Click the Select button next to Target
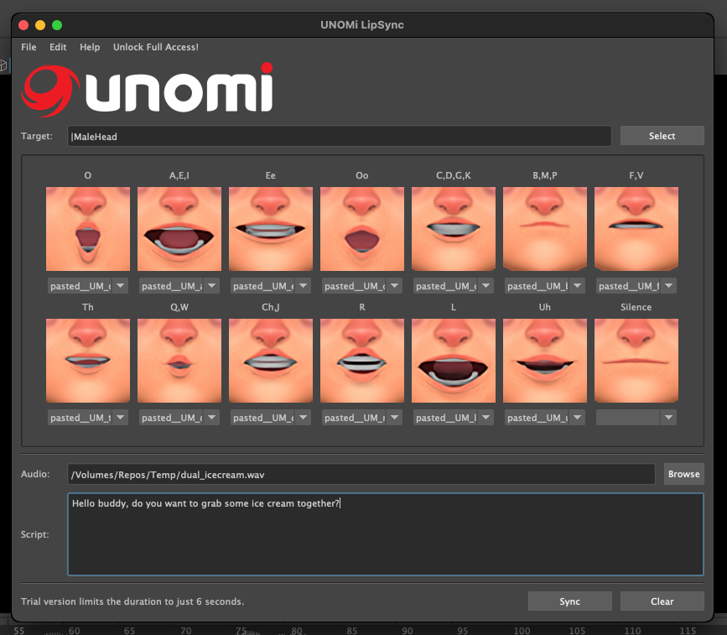Viewport: 727px width, 635px height. [x=662, y=136]
